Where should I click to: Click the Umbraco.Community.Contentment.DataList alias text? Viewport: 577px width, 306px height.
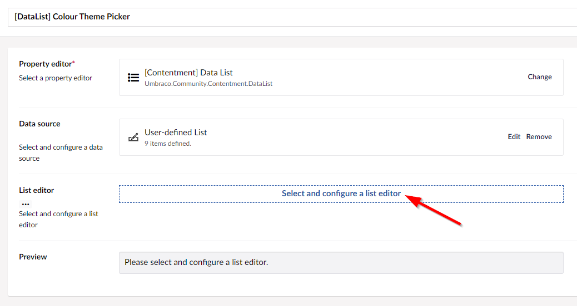point(208,84)
